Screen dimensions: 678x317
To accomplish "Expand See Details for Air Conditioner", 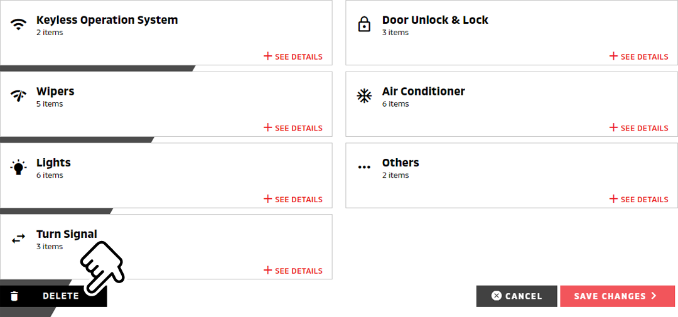I will point(638,128).
